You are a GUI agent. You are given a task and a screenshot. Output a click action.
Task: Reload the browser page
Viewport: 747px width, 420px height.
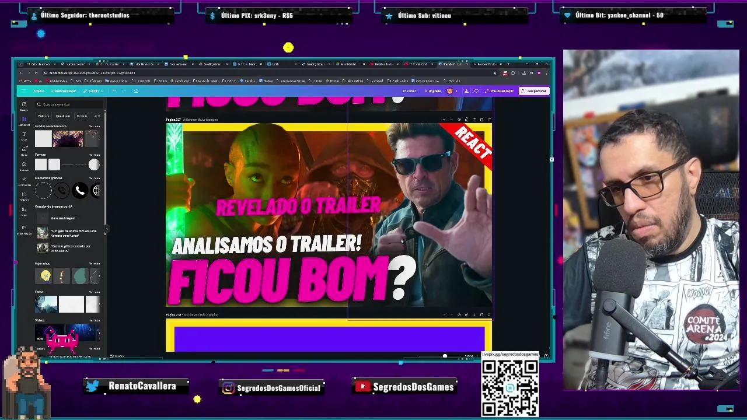36,73
